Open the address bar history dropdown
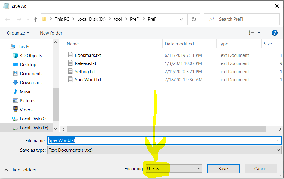 (x=181, y=19)
